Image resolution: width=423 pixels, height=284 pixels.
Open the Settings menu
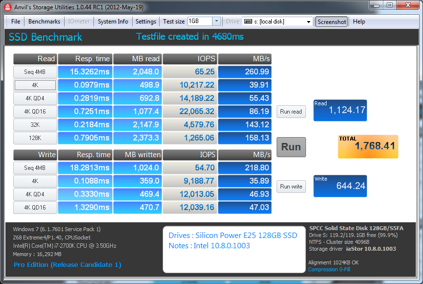tap(146, 22)
